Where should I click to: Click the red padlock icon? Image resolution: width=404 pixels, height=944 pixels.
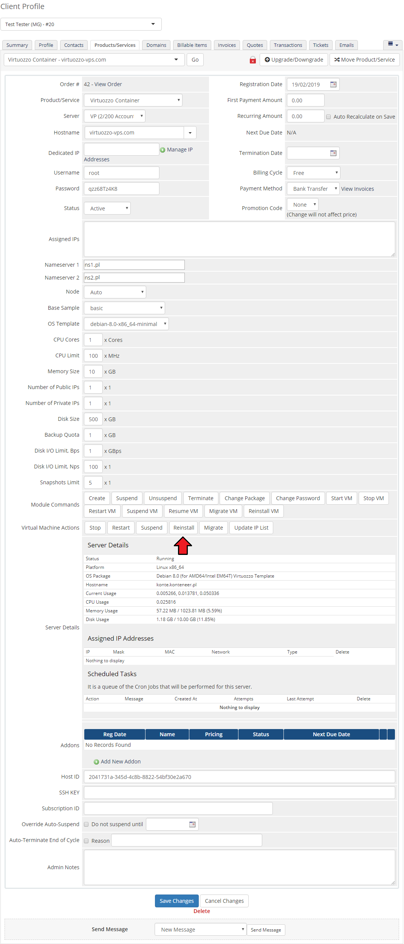(253, 60)
